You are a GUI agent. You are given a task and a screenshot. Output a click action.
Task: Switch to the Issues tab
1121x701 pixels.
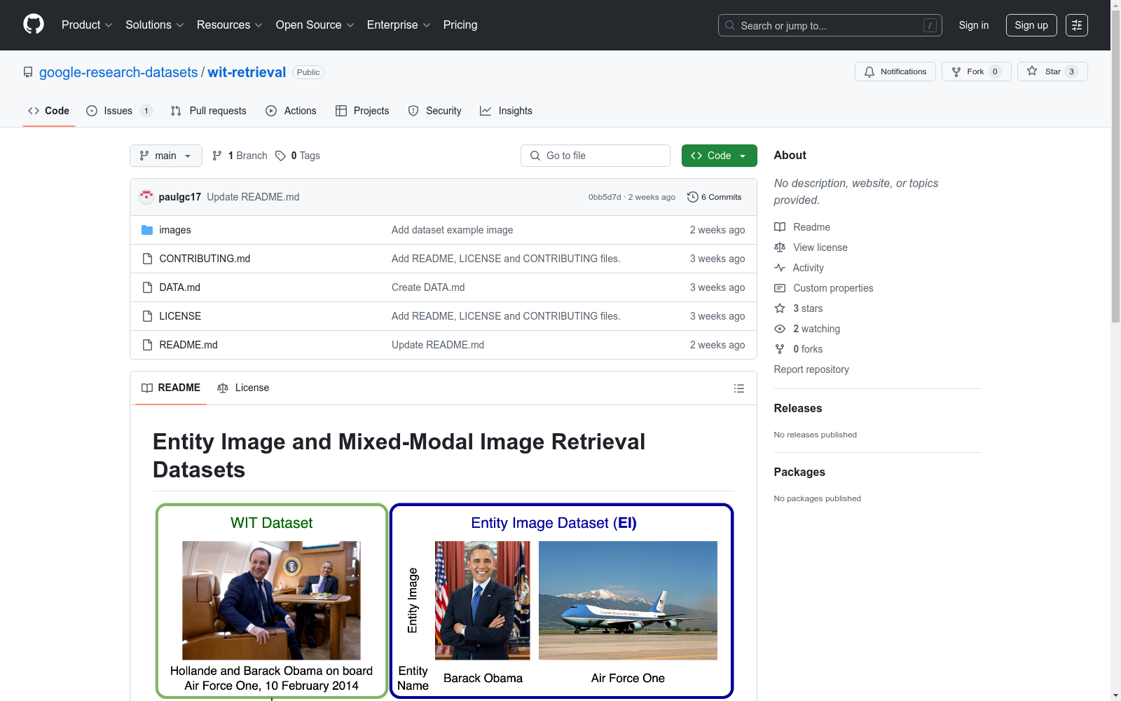pos(119,111)
